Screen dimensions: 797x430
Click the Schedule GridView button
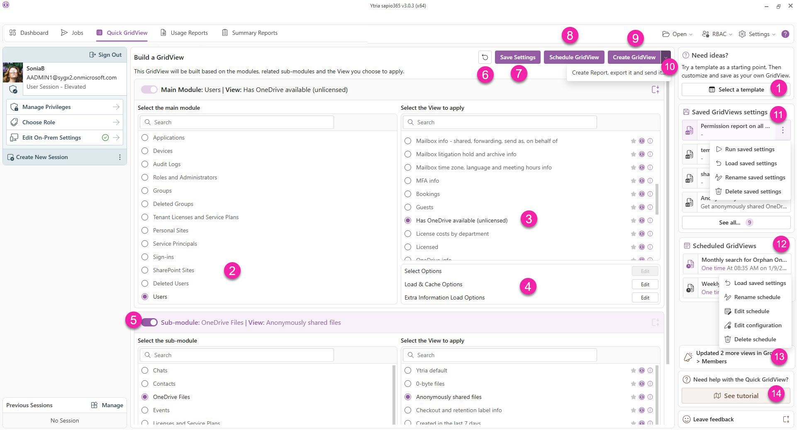pyautogui.click(x=574, y=57)
